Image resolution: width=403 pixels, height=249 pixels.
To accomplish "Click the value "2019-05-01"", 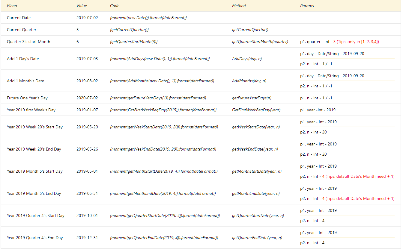I will click(87, 171).
